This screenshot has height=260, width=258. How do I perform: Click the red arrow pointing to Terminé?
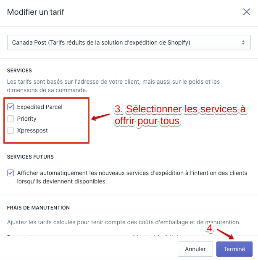[x=226, y=235]
